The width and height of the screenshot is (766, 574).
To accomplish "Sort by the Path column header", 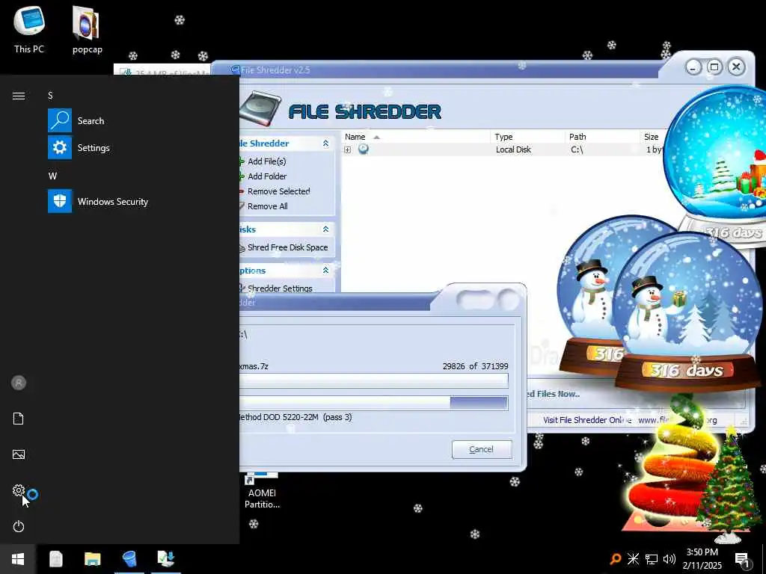I will click(601, 137).
